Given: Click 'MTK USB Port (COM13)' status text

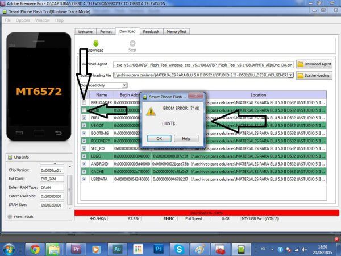Looking at the screenshot, I should coord(260,218).
